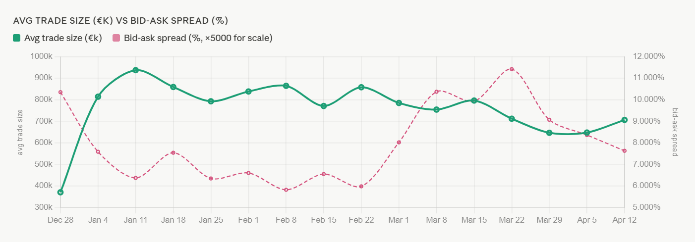Screen dimensions: 695x242
Task: Click the Jan 4 green data point
Action: [x=98, y=97]
